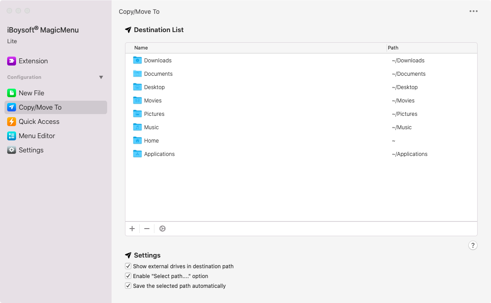Click the orange Quick Access lightning icon
The width and height of the screenshot is (491, 303).
12,122
